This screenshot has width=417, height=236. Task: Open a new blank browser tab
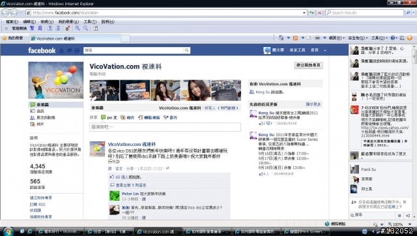click(x=125, y=38)
